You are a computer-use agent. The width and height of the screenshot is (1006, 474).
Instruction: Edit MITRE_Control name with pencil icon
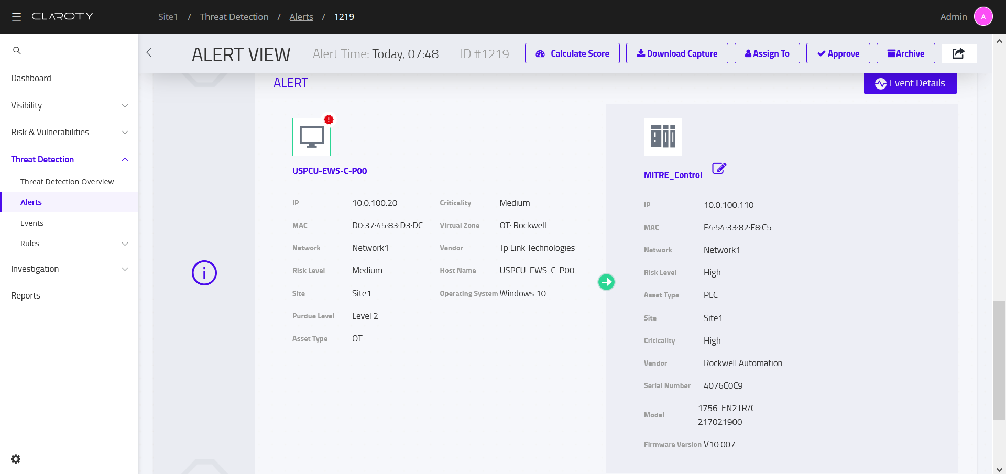click(719, 168)
